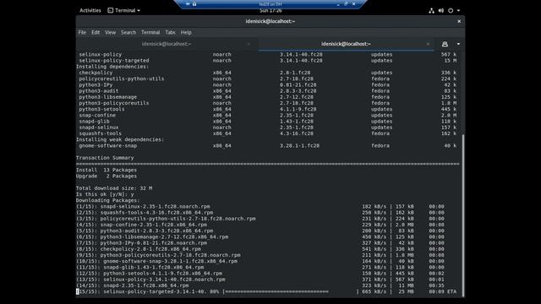
Task: Open the Tabs menu
Action: click(170, 32)
